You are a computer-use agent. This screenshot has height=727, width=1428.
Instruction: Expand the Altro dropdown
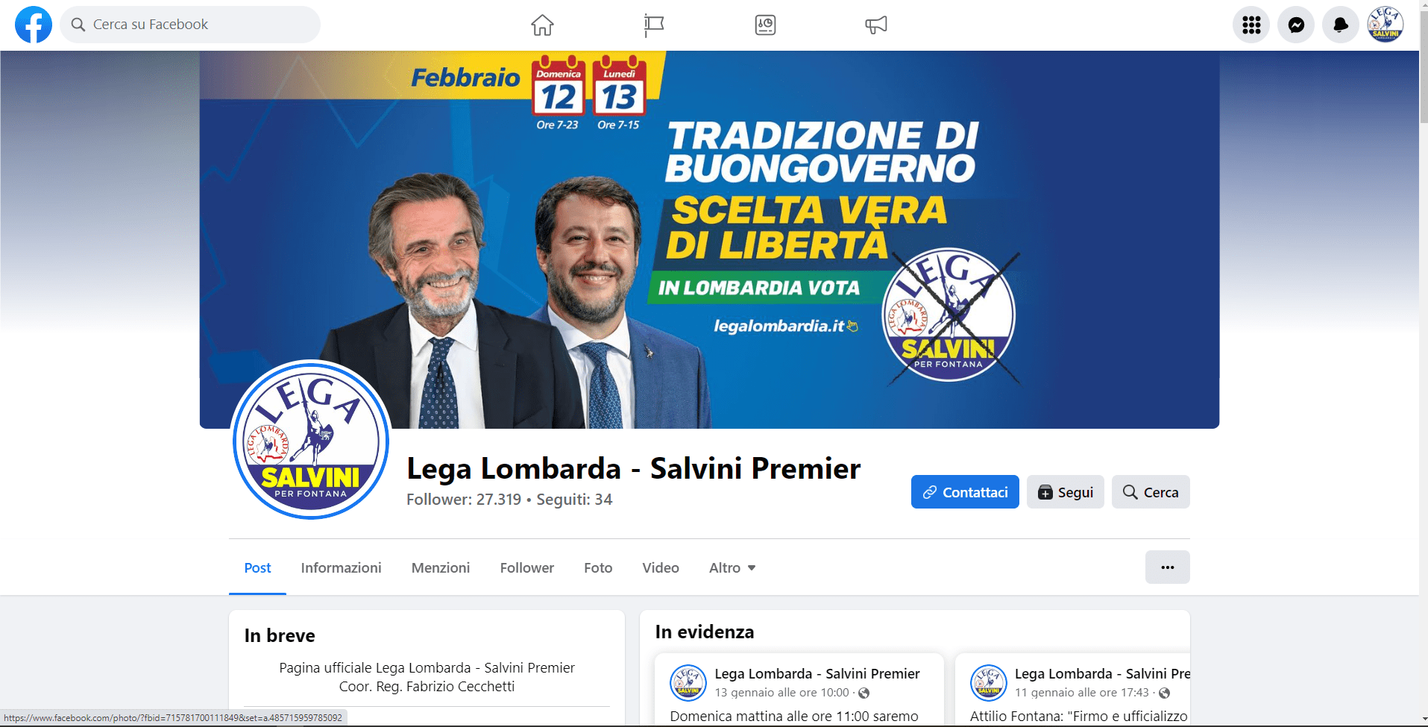pos(732,567)
